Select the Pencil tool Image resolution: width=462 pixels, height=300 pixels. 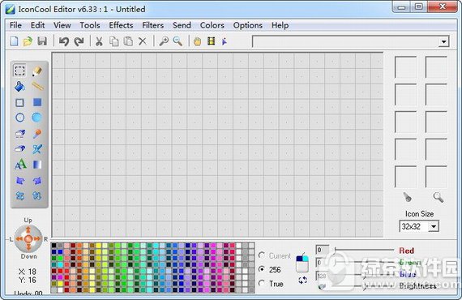click(x=36, y=71)
